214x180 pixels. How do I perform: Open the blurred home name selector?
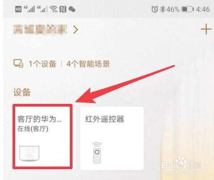point(40,30)
